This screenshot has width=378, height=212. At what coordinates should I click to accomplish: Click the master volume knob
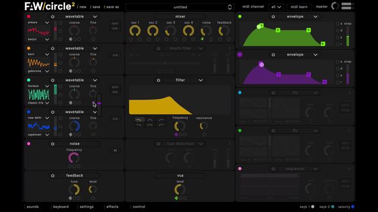coord(335,6)
